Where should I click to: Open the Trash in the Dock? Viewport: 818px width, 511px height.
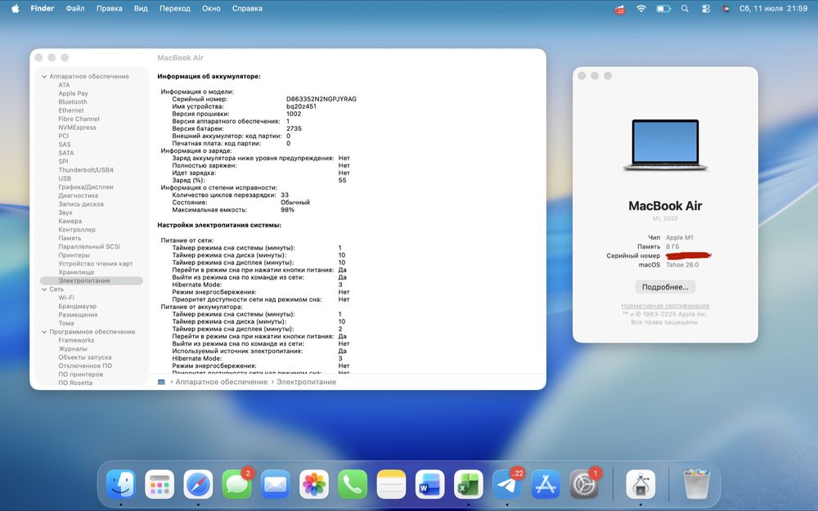698,484
